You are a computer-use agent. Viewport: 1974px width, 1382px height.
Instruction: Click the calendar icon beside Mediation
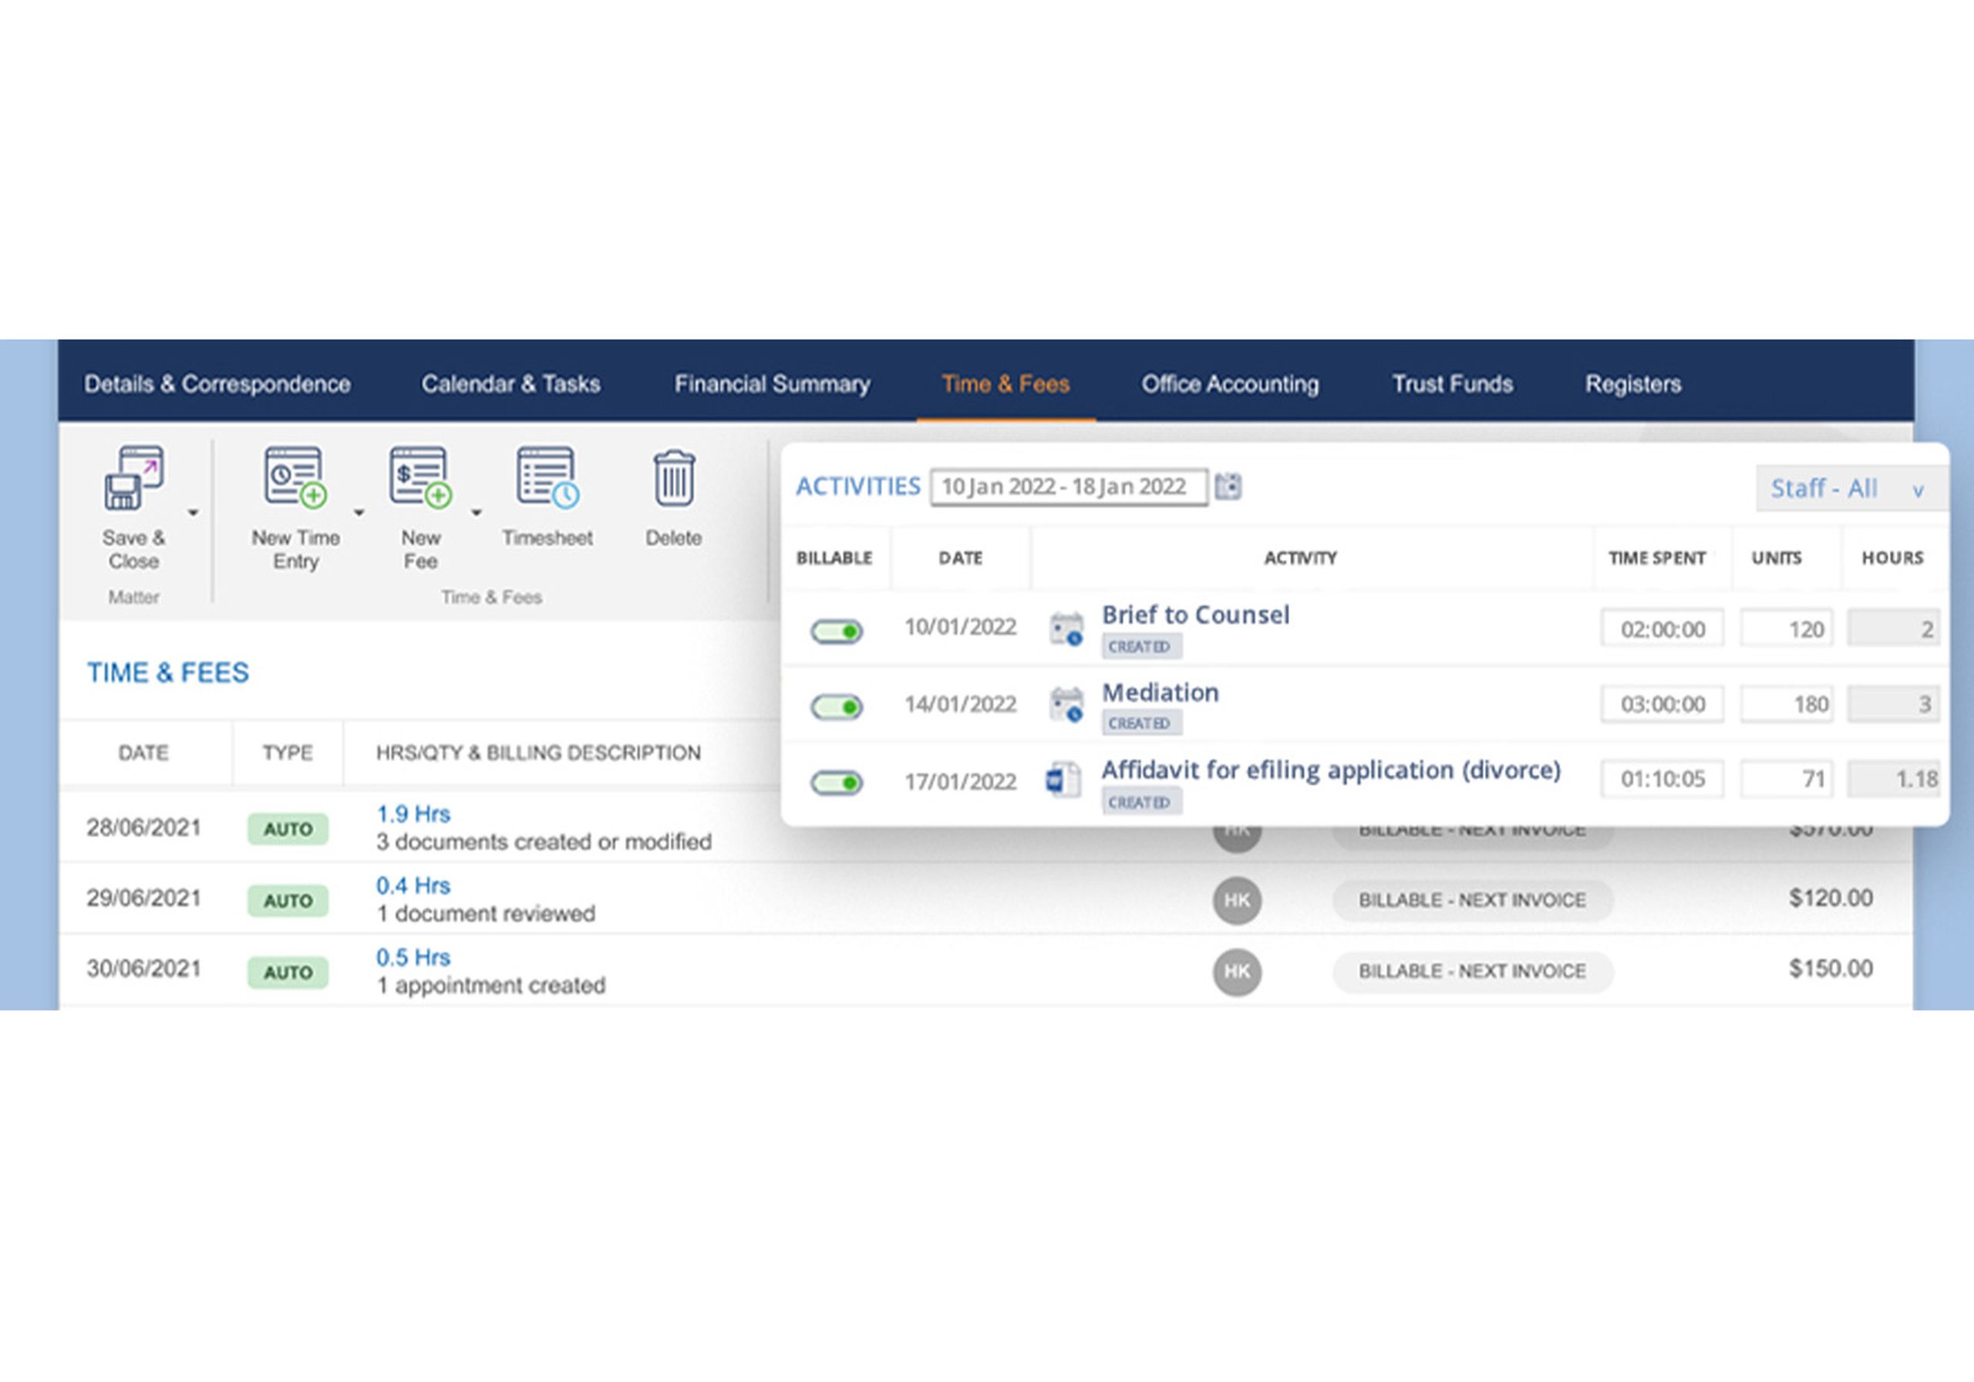click(x=1066, y=704)
